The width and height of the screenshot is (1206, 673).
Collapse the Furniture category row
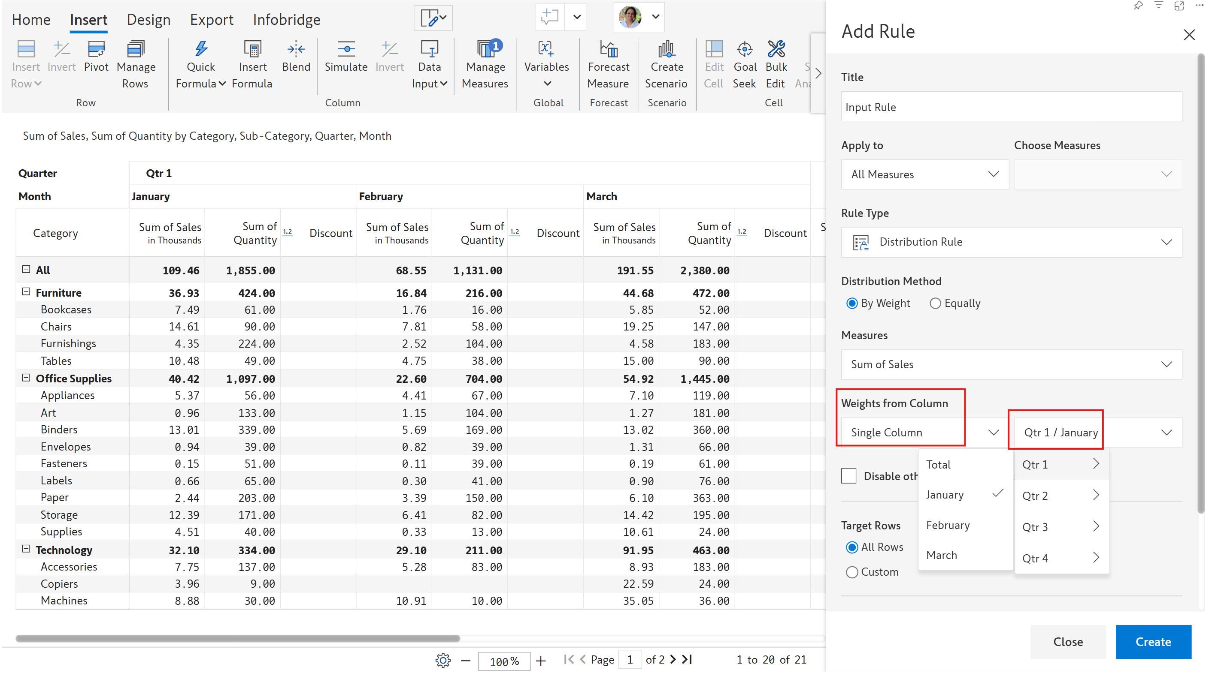click(26, 292)
